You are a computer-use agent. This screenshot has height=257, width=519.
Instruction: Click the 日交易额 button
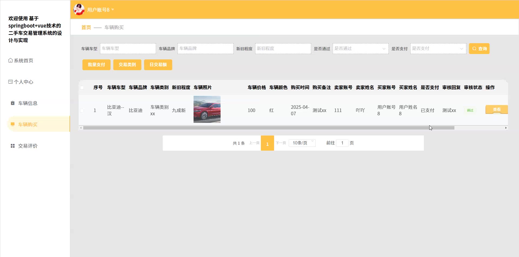(x=158, y=65)
